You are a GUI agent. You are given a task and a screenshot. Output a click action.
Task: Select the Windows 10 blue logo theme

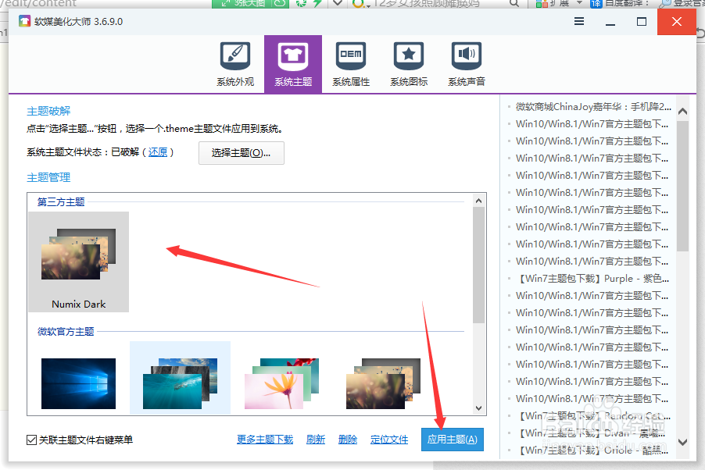pos(78,383)
